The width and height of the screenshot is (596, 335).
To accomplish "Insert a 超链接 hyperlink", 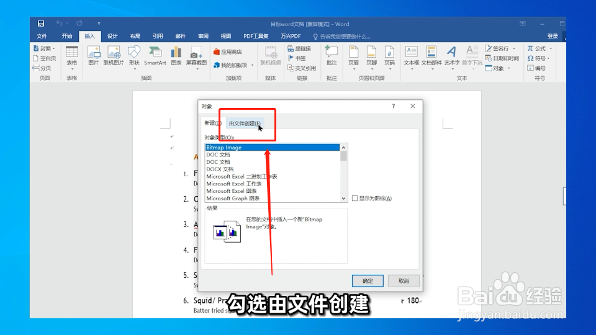I will [x=299, y=48].
